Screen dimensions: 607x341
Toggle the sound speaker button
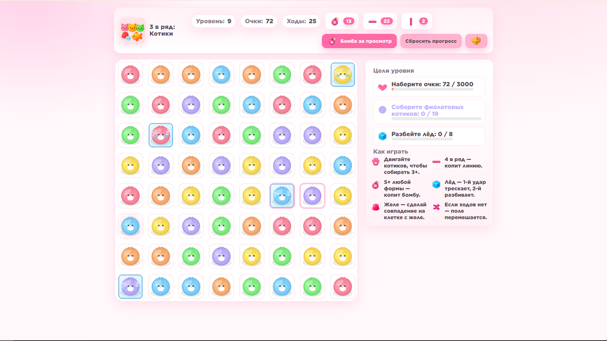476,41
